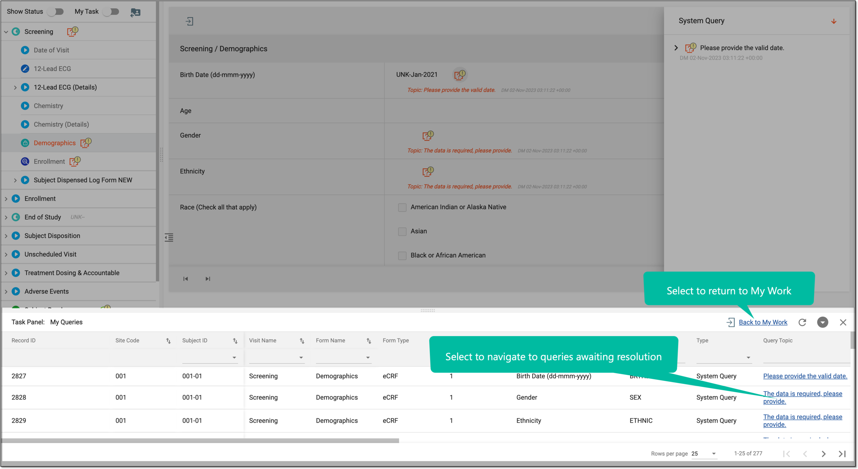Click the sidebar vertical scrollbar
This screenshot has width=858, height=469.
click(158, 141)
